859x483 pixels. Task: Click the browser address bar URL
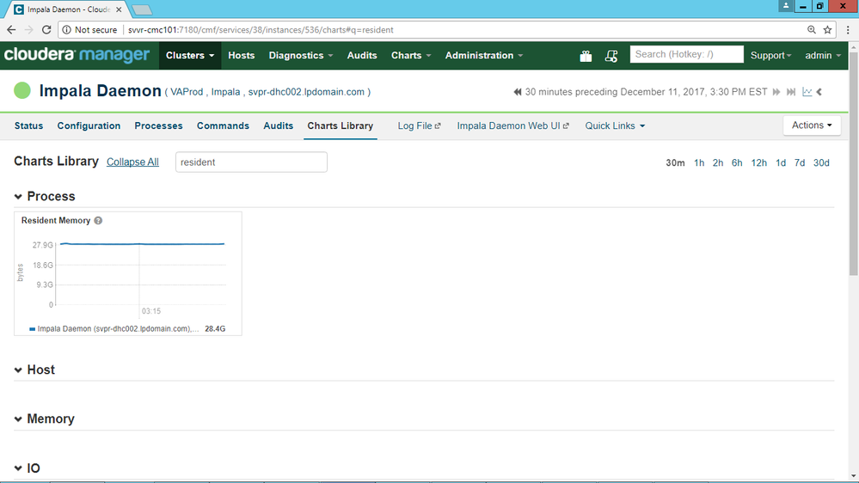click(261, 29)
